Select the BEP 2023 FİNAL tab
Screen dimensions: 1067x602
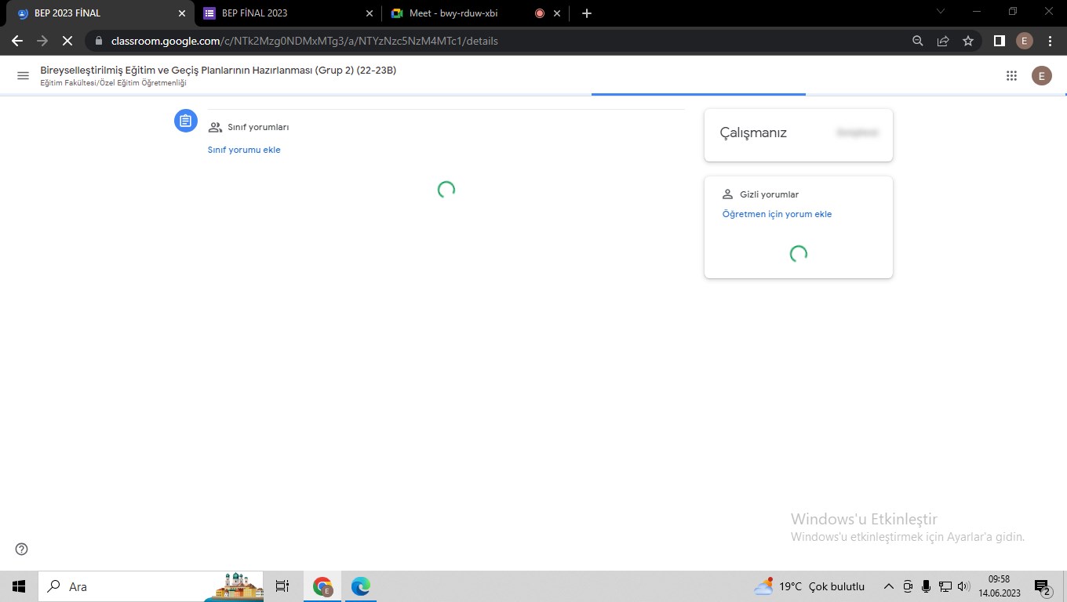tap(100, 13)
